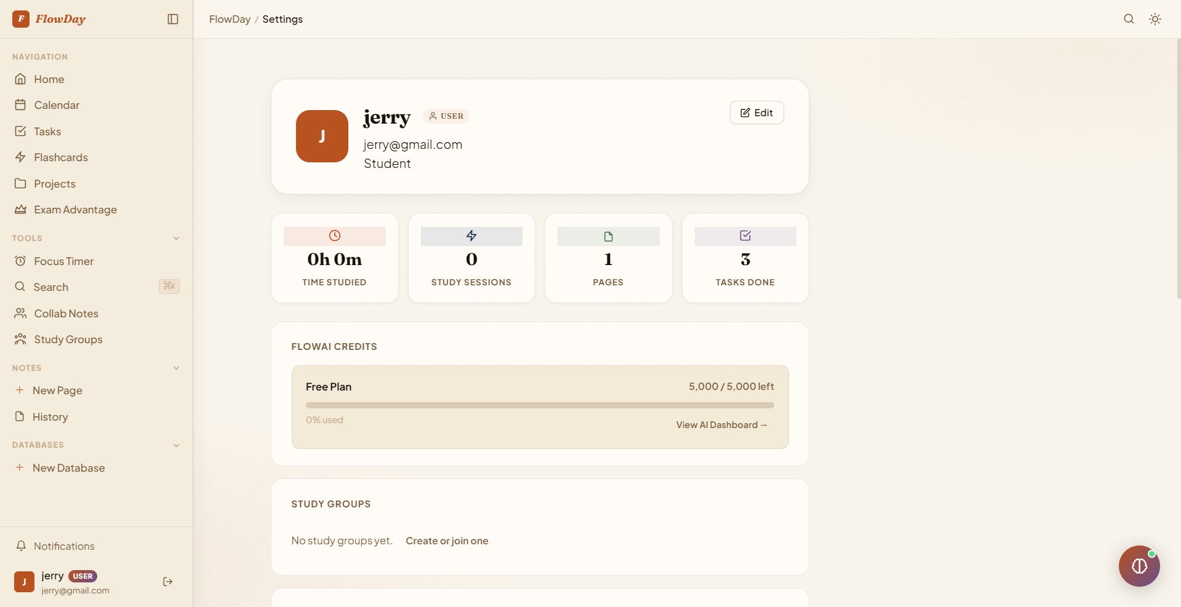Toggle the theme with the sun icon
Screen dimensions: 1181x607
1155,18
